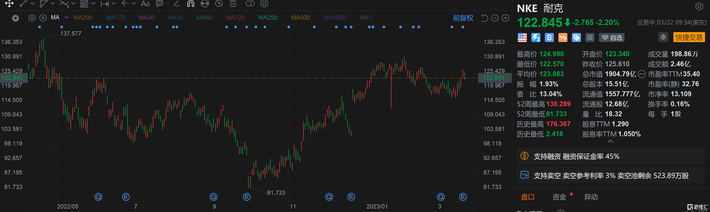Expand the polygon tool dropdown arrow
710x212 pixels.
pos(53,3)
